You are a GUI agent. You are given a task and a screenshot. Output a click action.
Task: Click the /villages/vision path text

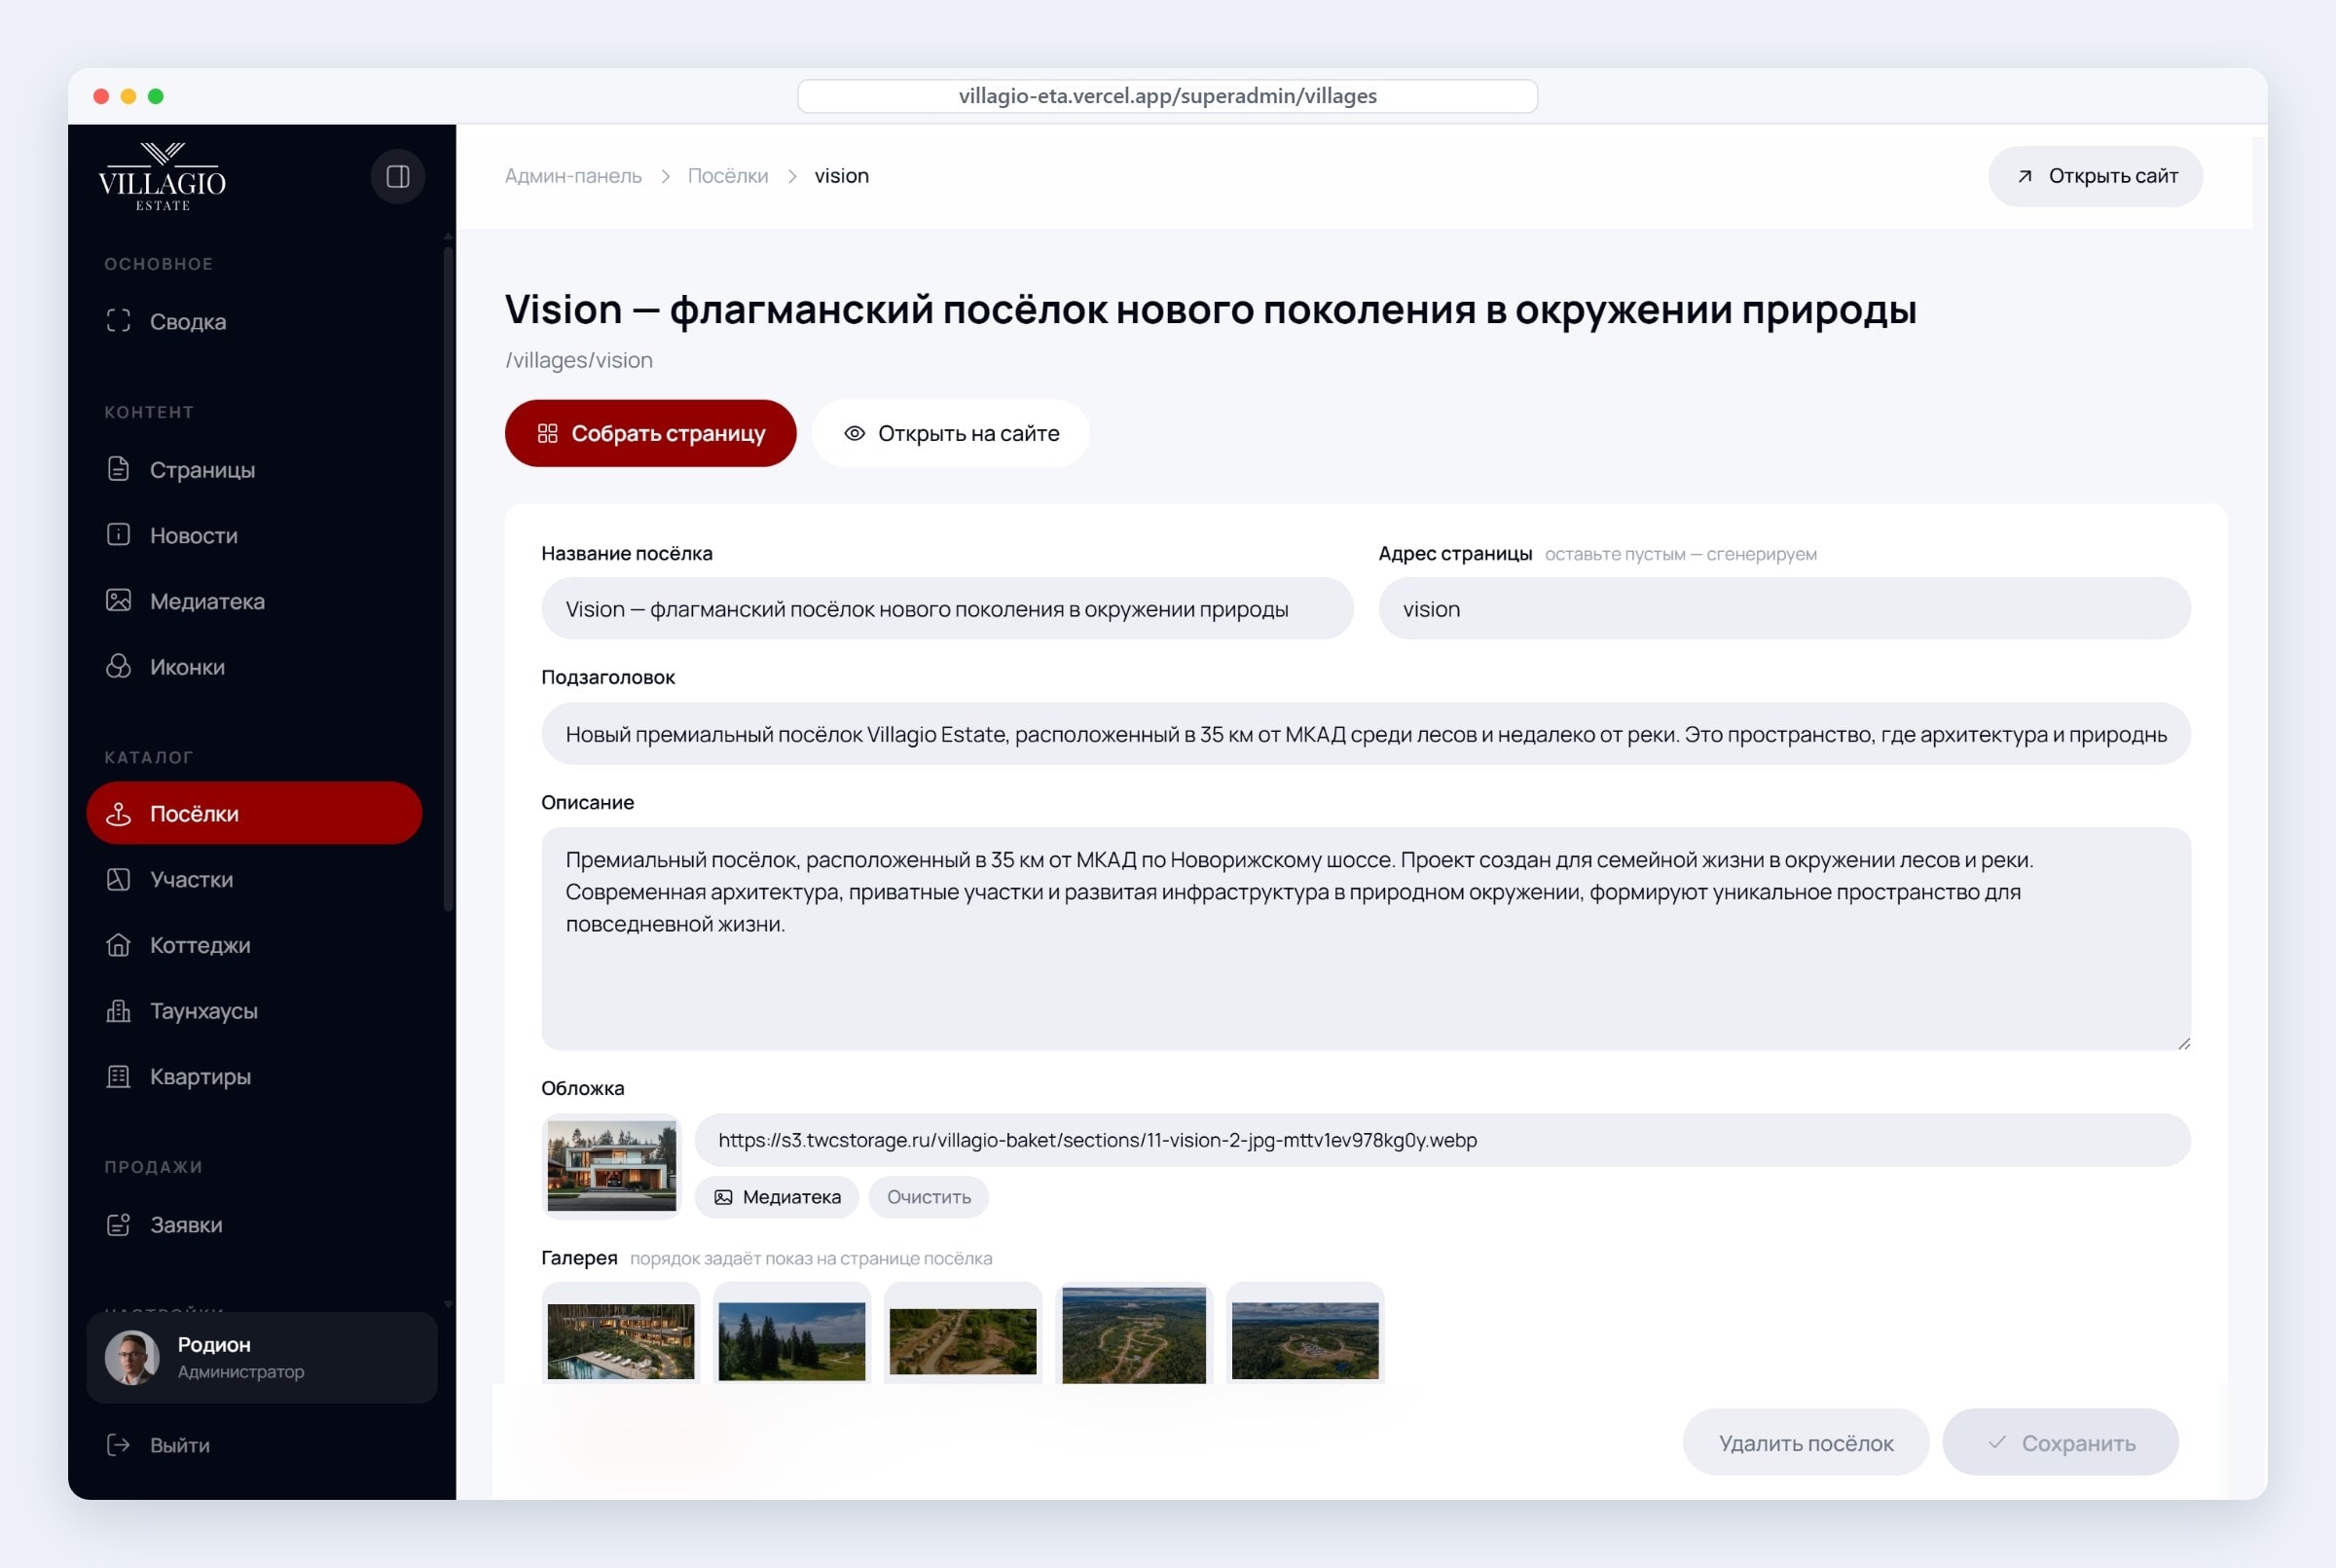579,360
